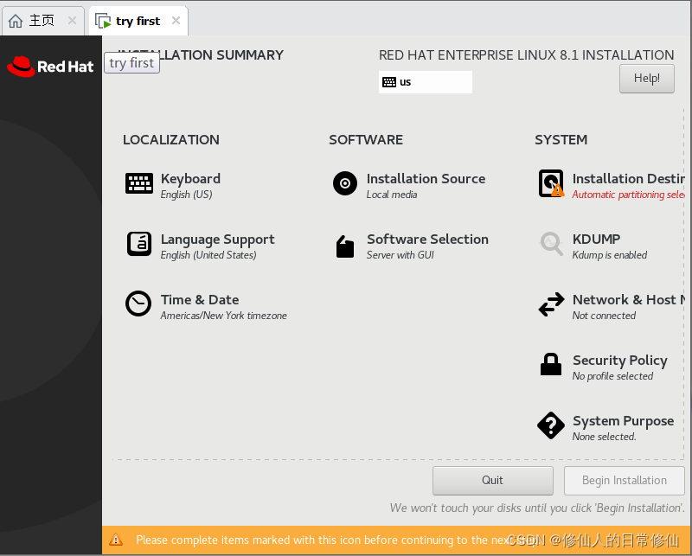
Task: Click the Red Hat logo
Action: tap(50, 67)
